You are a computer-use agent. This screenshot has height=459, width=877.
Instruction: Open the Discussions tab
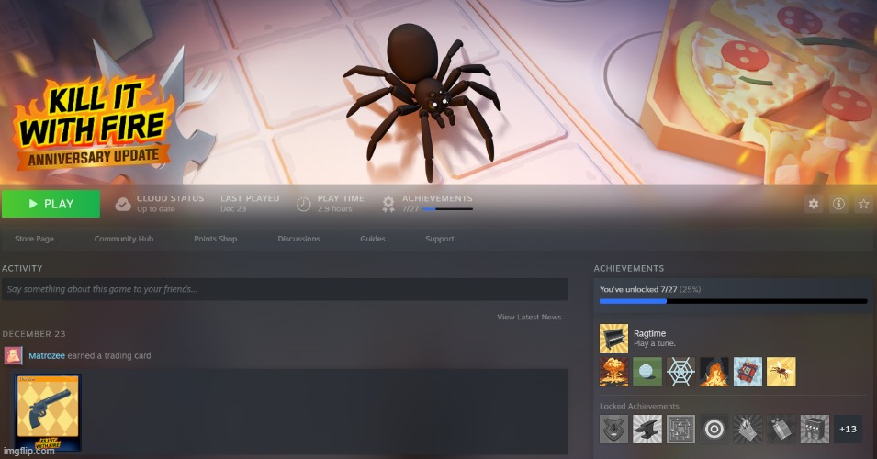pyautogui.click(x=298, y=239)
